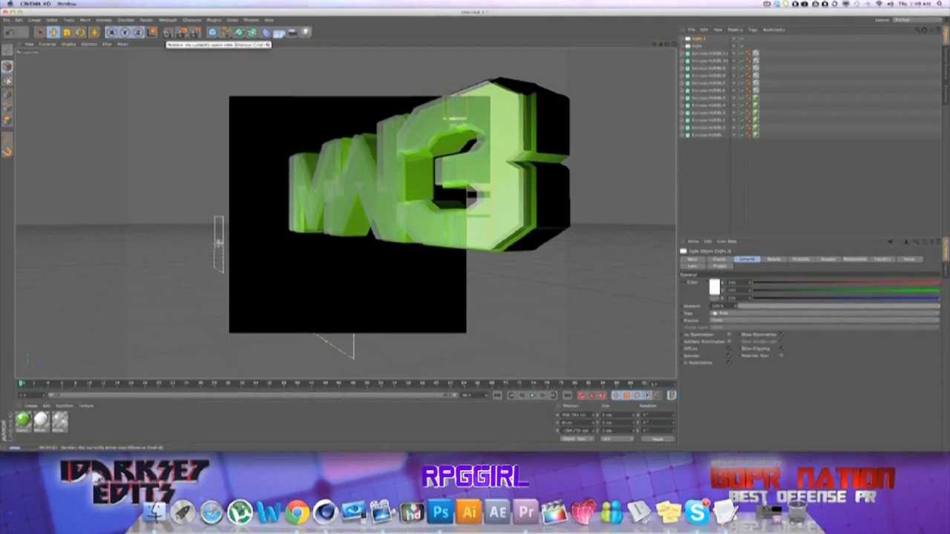
Task: Toggle the Extrude NURBS.10 enable checkmark
Action: point(742,61)
